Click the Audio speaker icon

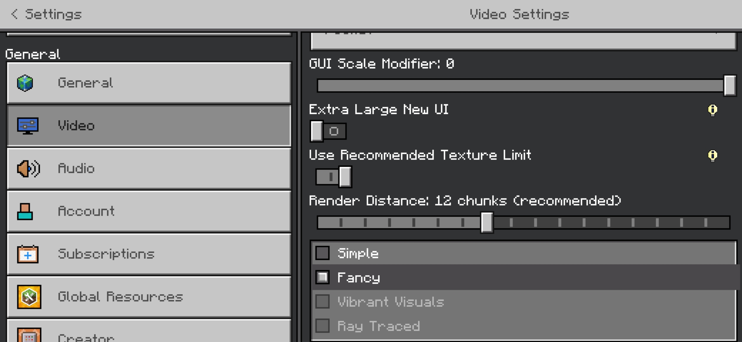pos(28,168)
